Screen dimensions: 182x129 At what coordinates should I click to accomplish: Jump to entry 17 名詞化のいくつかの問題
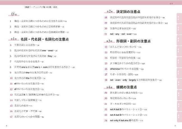[x=31, y=116]
